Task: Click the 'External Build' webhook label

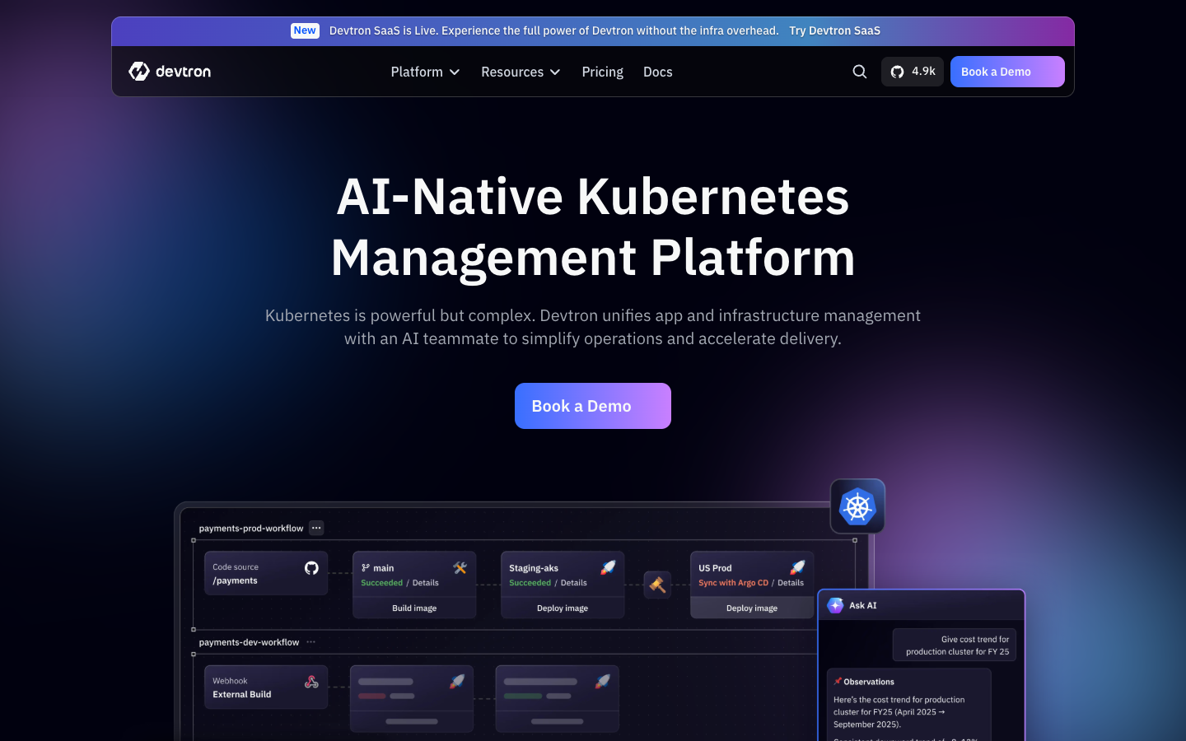Action: [242, 694]
